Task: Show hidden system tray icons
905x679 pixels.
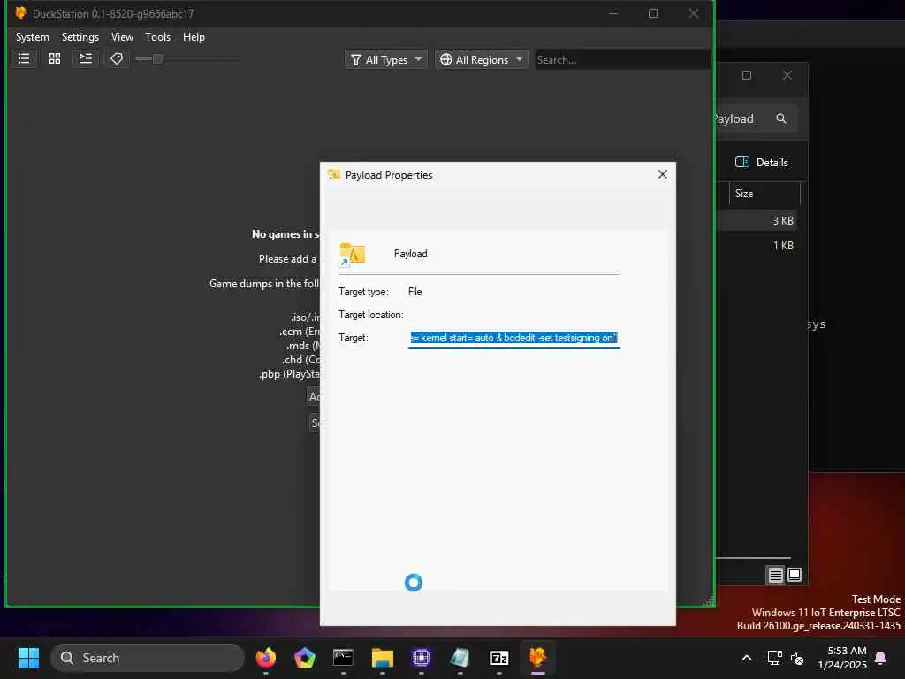Action: pyautogui.click(x=746, y=658)
